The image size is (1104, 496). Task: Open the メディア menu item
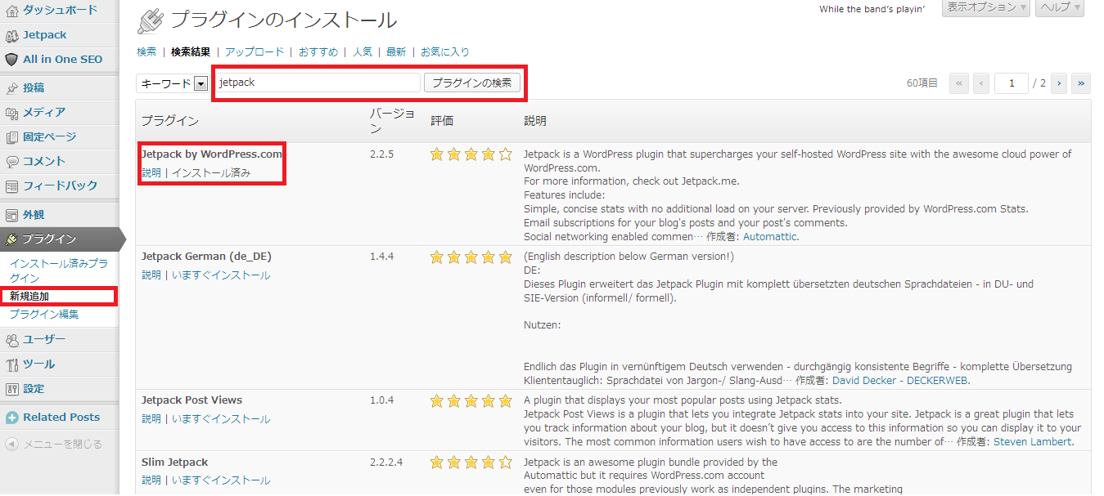[x=44, y=113]
